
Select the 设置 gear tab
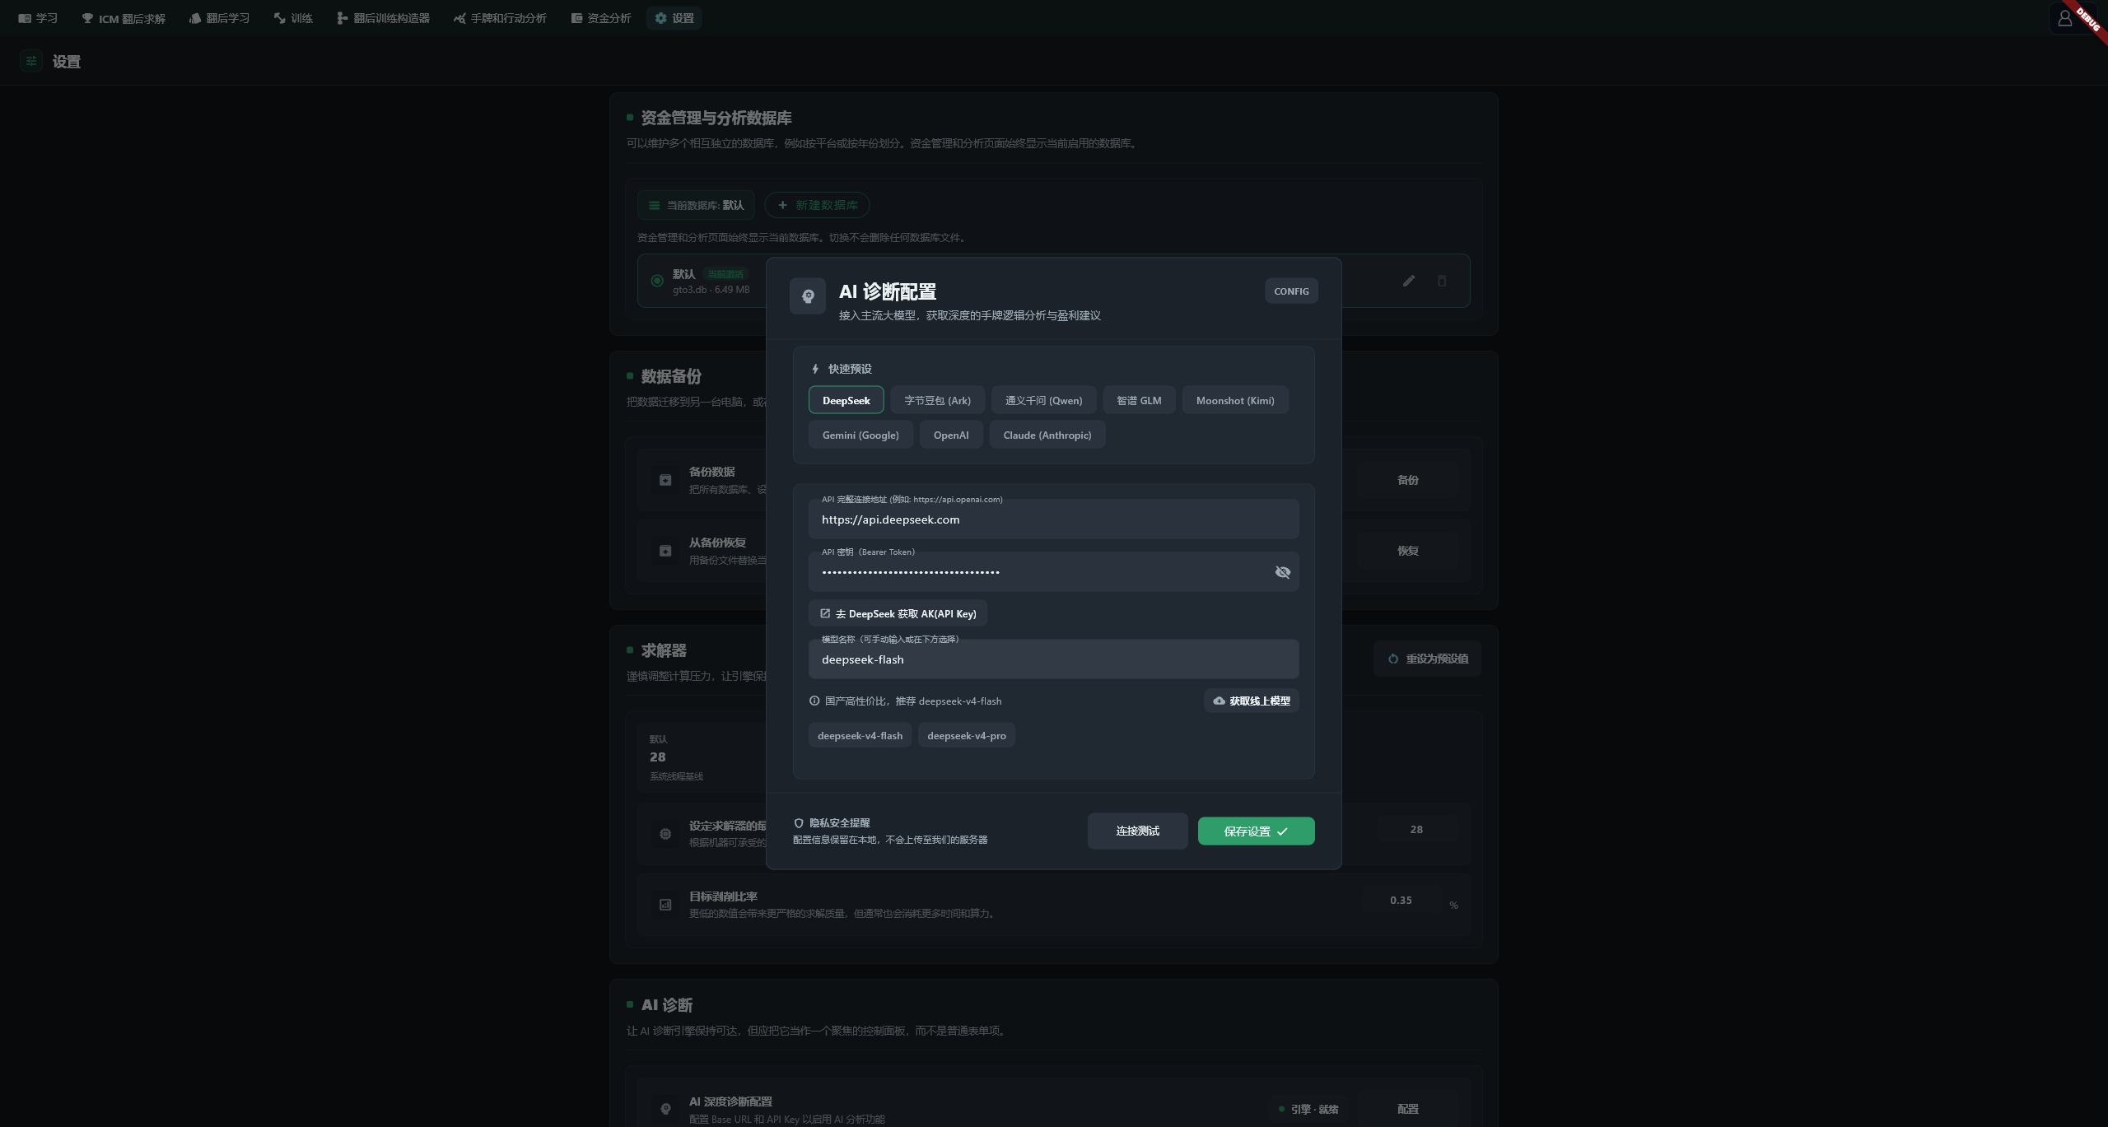click(674, 18)
